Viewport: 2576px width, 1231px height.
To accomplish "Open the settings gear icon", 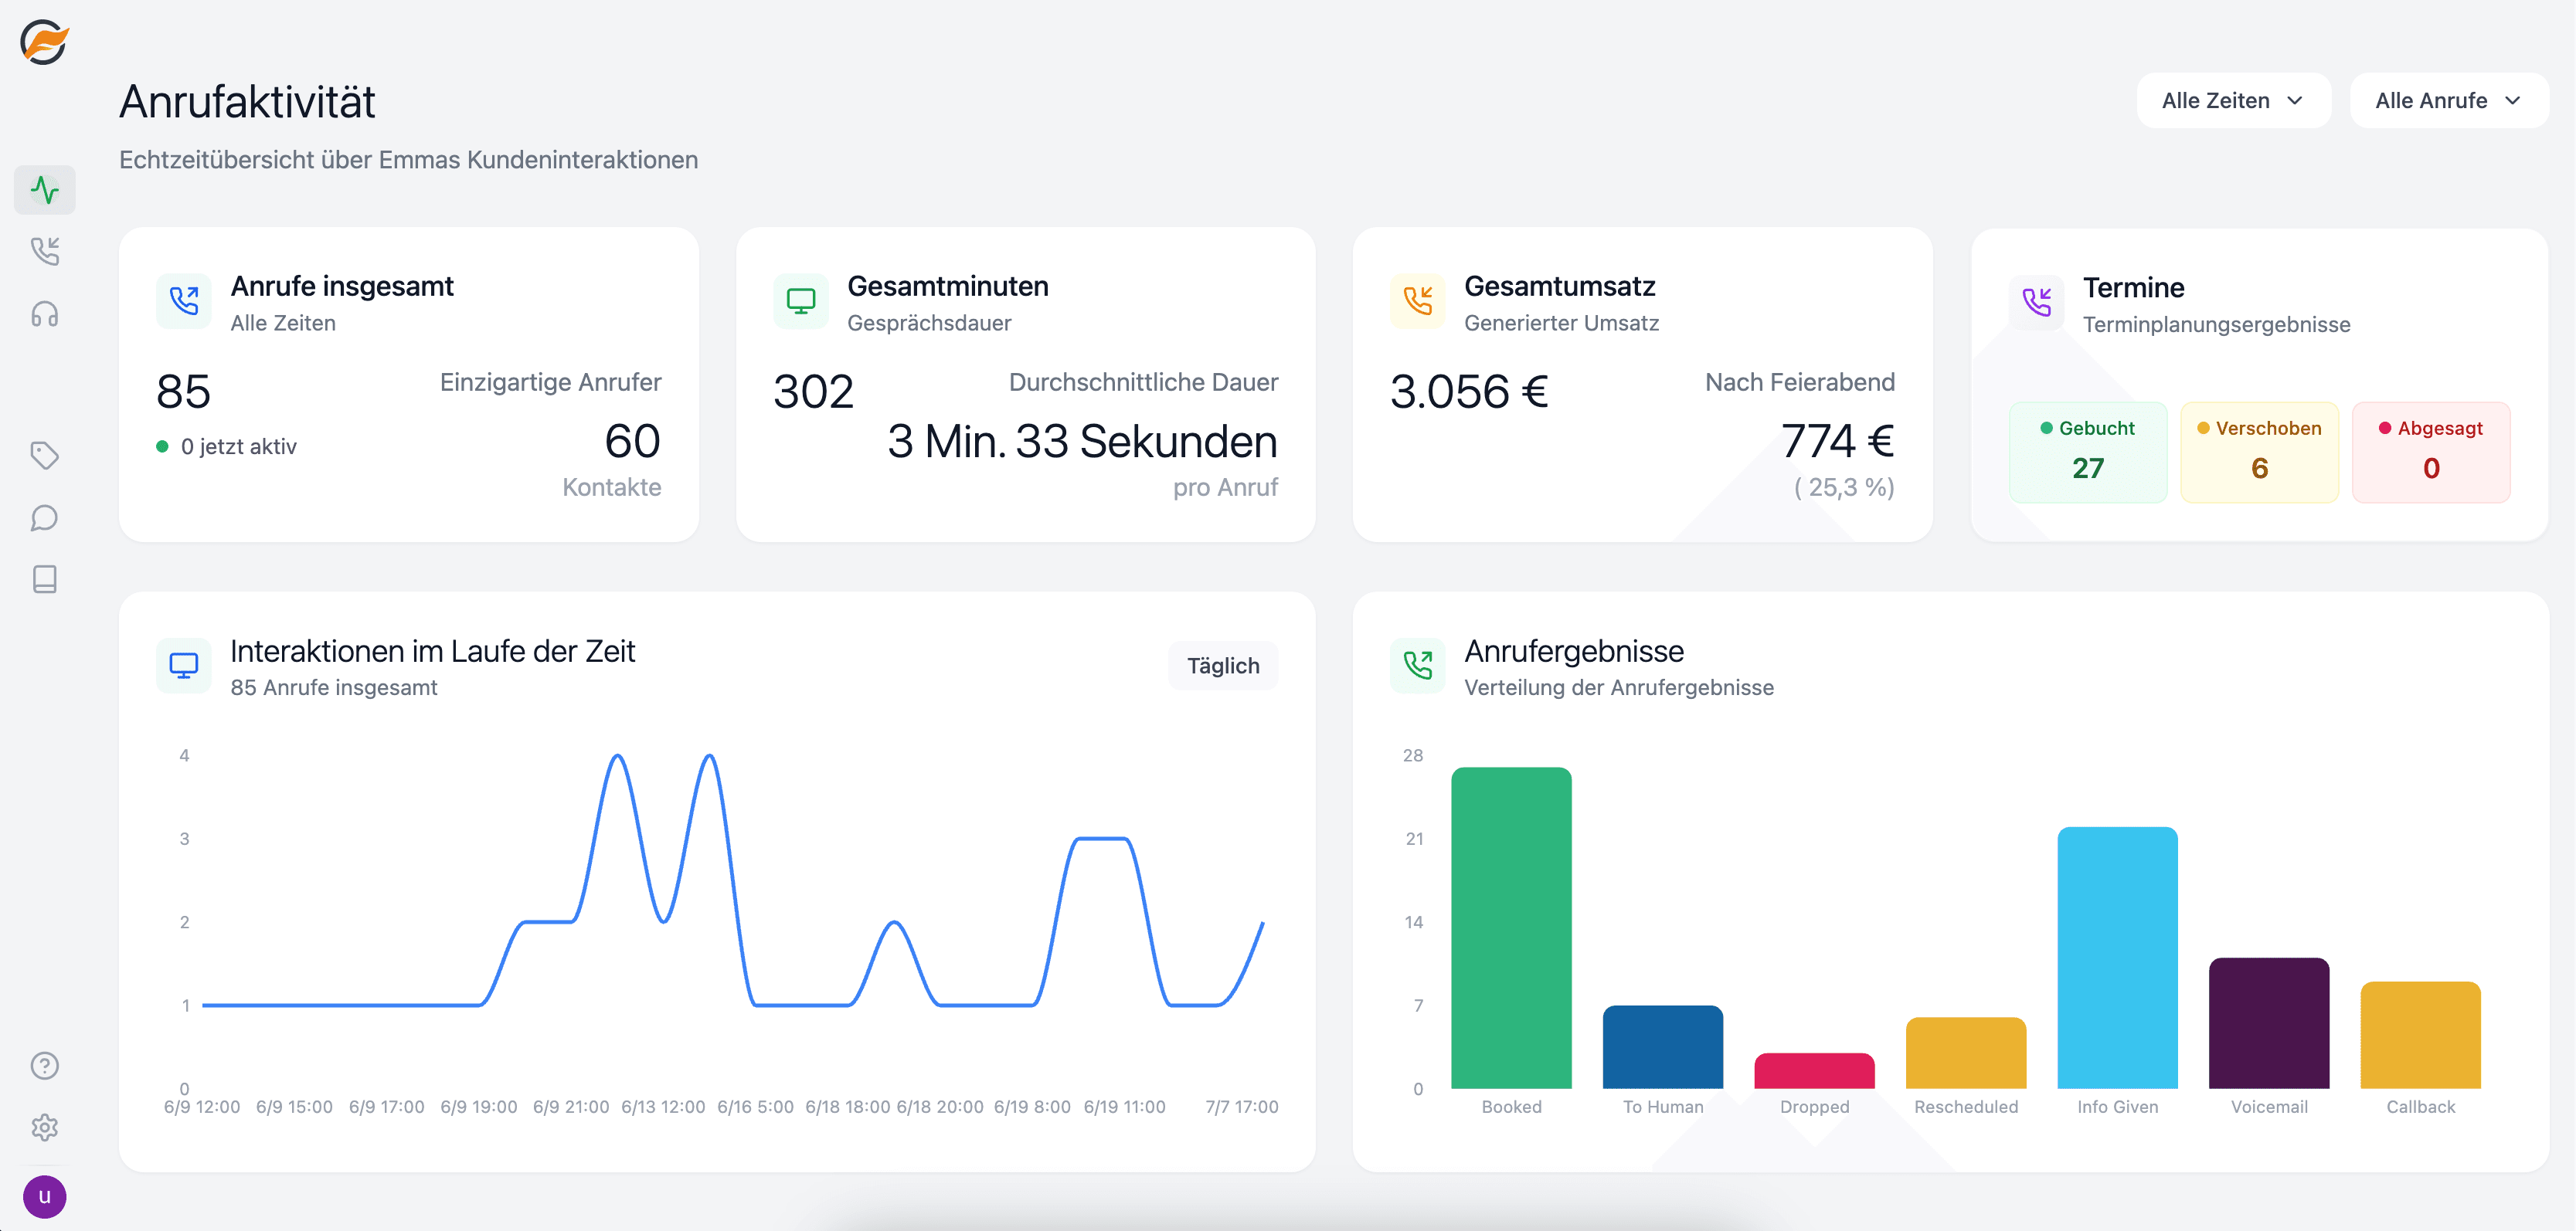I will pyautogui.click(x=45, y=1127).
